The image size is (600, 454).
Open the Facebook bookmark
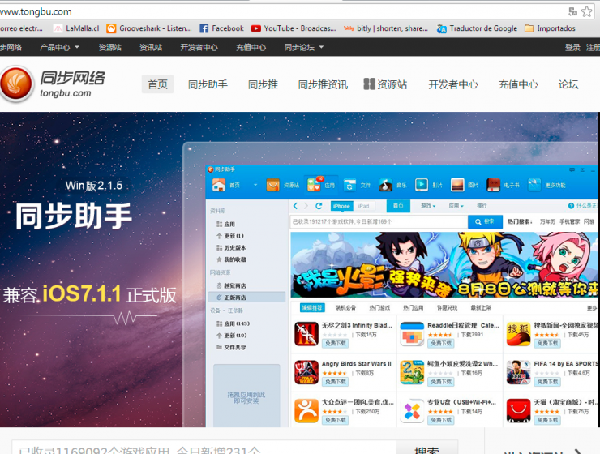221,28
